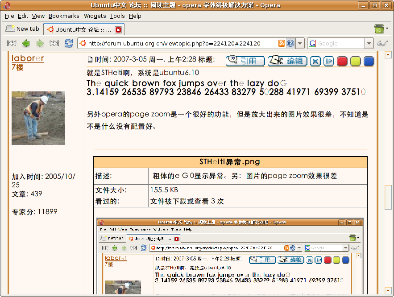
Task: Click the blue square post button
Action: click(369, 61)
